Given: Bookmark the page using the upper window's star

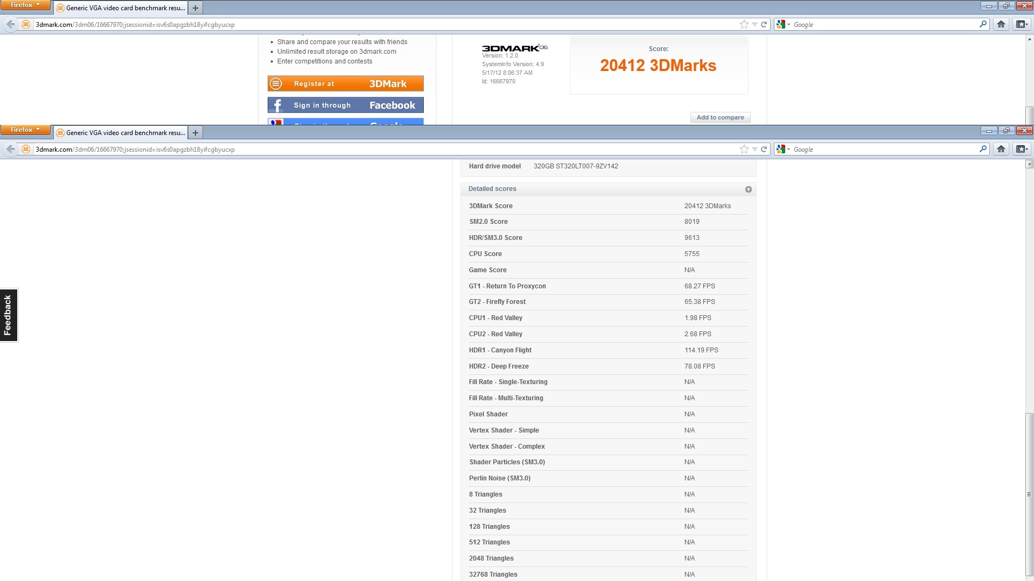Looking at the screenshot, I should (744, 24).
